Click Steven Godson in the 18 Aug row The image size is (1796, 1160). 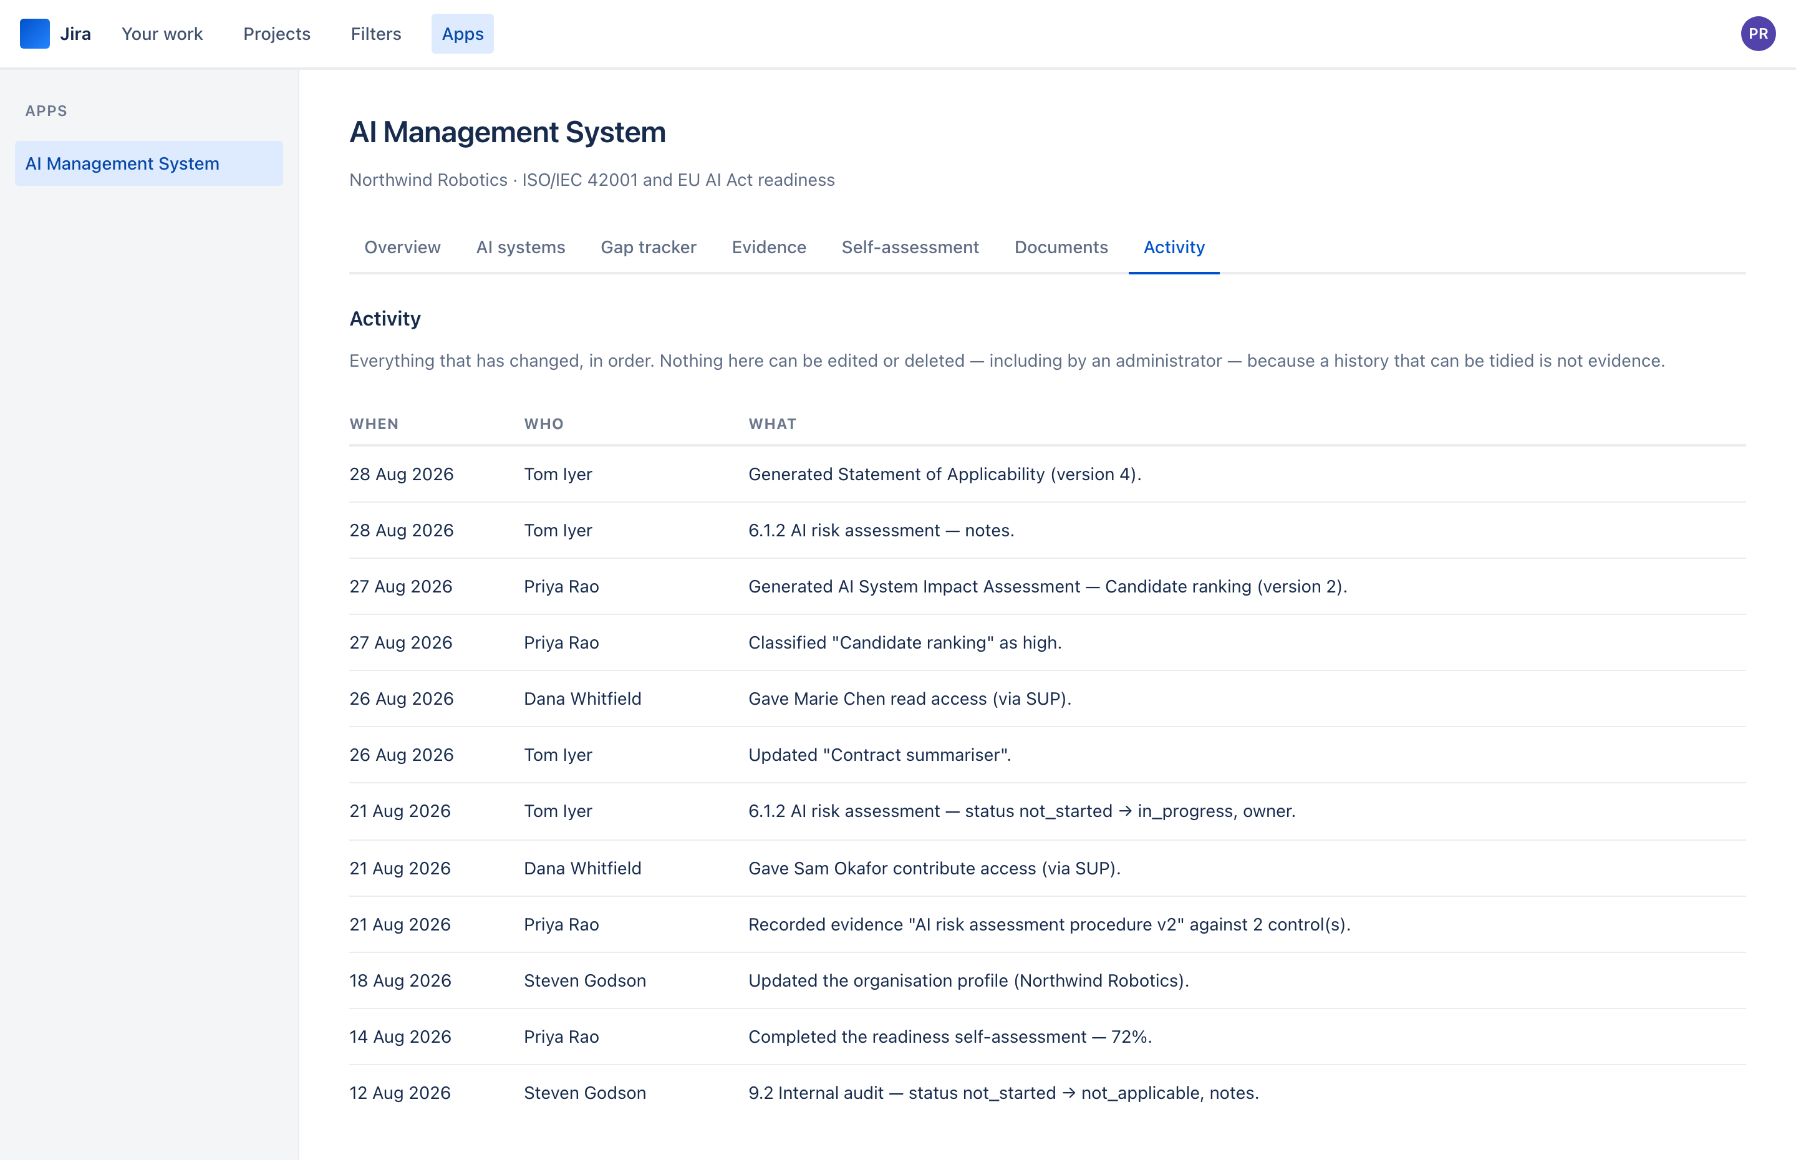[585, 981]
